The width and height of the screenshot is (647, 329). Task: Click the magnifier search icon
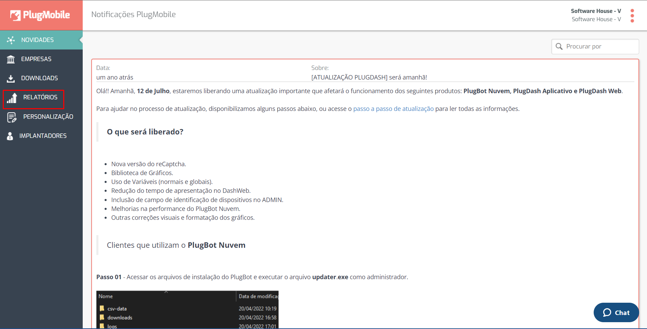pyautogui.click(x=559, y=46)
